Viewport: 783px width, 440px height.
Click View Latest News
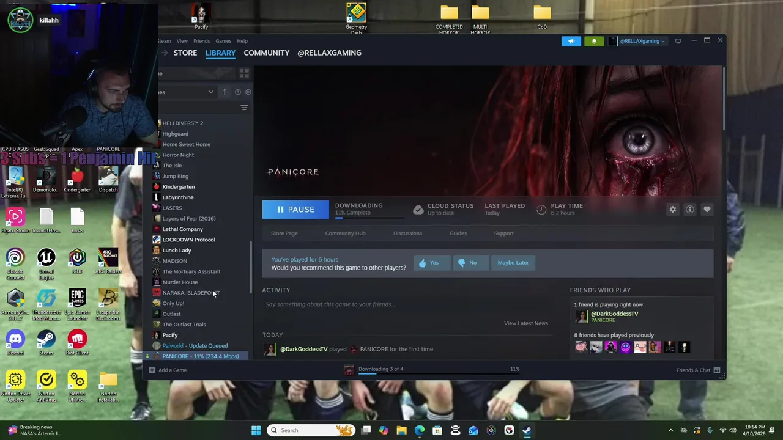pyautogui.click(x=525, y=323)
